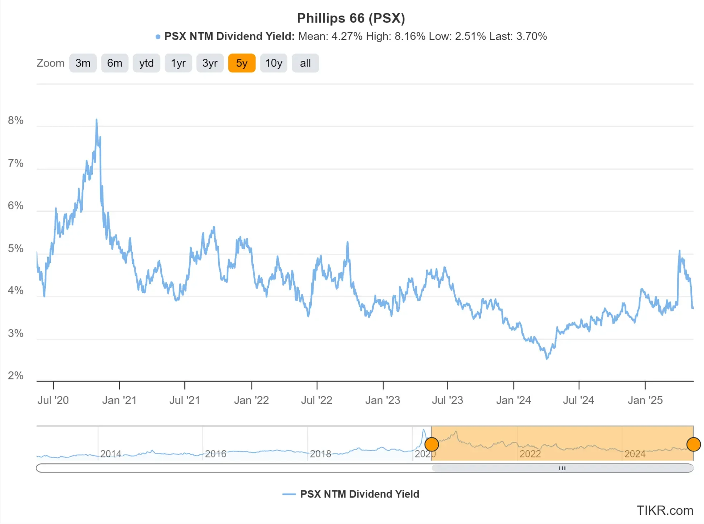This screenshot has width=704, height=524.
Task: Click the scrollbar grip with three lines
Action: 562,468
